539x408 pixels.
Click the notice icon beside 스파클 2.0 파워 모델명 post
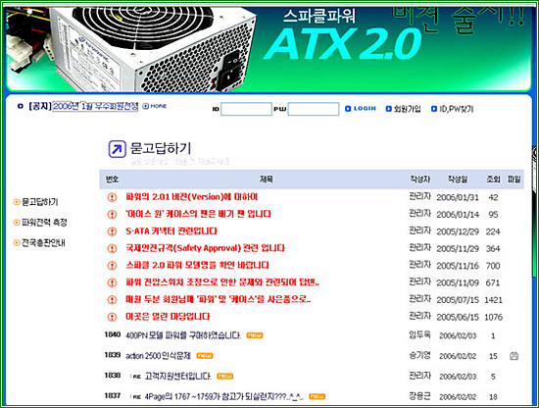click(x=112, y=266)
